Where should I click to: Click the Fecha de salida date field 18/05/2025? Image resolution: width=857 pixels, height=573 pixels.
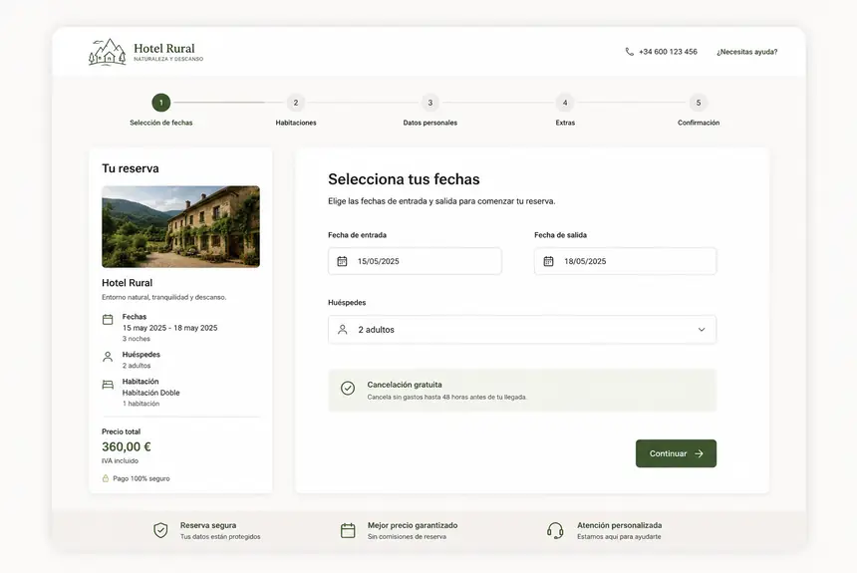[x=625, y=261]
